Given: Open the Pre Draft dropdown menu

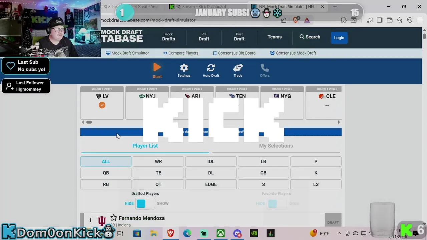Looking at the screenshot, I should [204, 37].
